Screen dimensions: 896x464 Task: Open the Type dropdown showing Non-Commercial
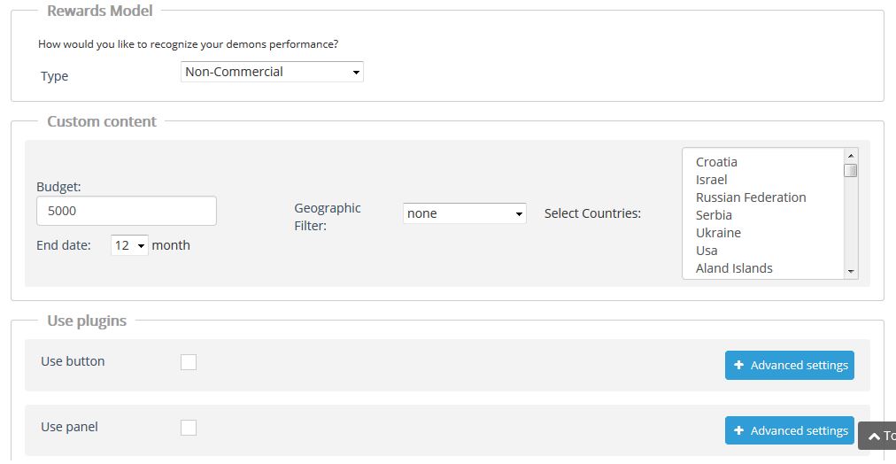coord(272,72)
